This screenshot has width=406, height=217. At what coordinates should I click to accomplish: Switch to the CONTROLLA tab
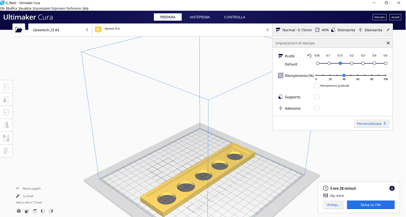[x=234, y=17]
